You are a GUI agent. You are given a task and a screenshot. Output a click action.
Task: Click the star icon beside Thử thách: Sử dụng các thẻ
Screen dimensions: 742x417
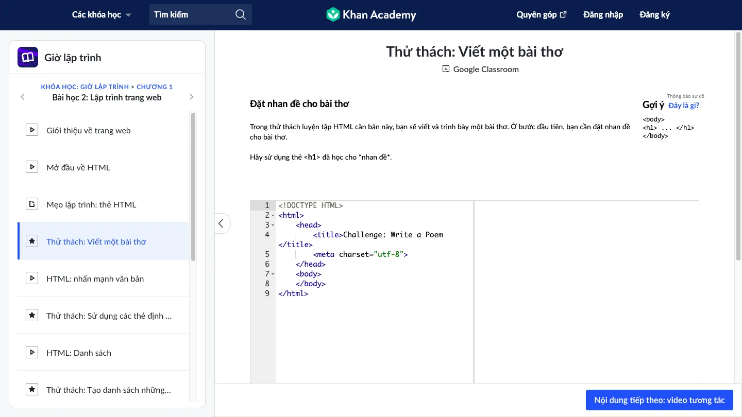pyautogui.click(x=32, y=316)
